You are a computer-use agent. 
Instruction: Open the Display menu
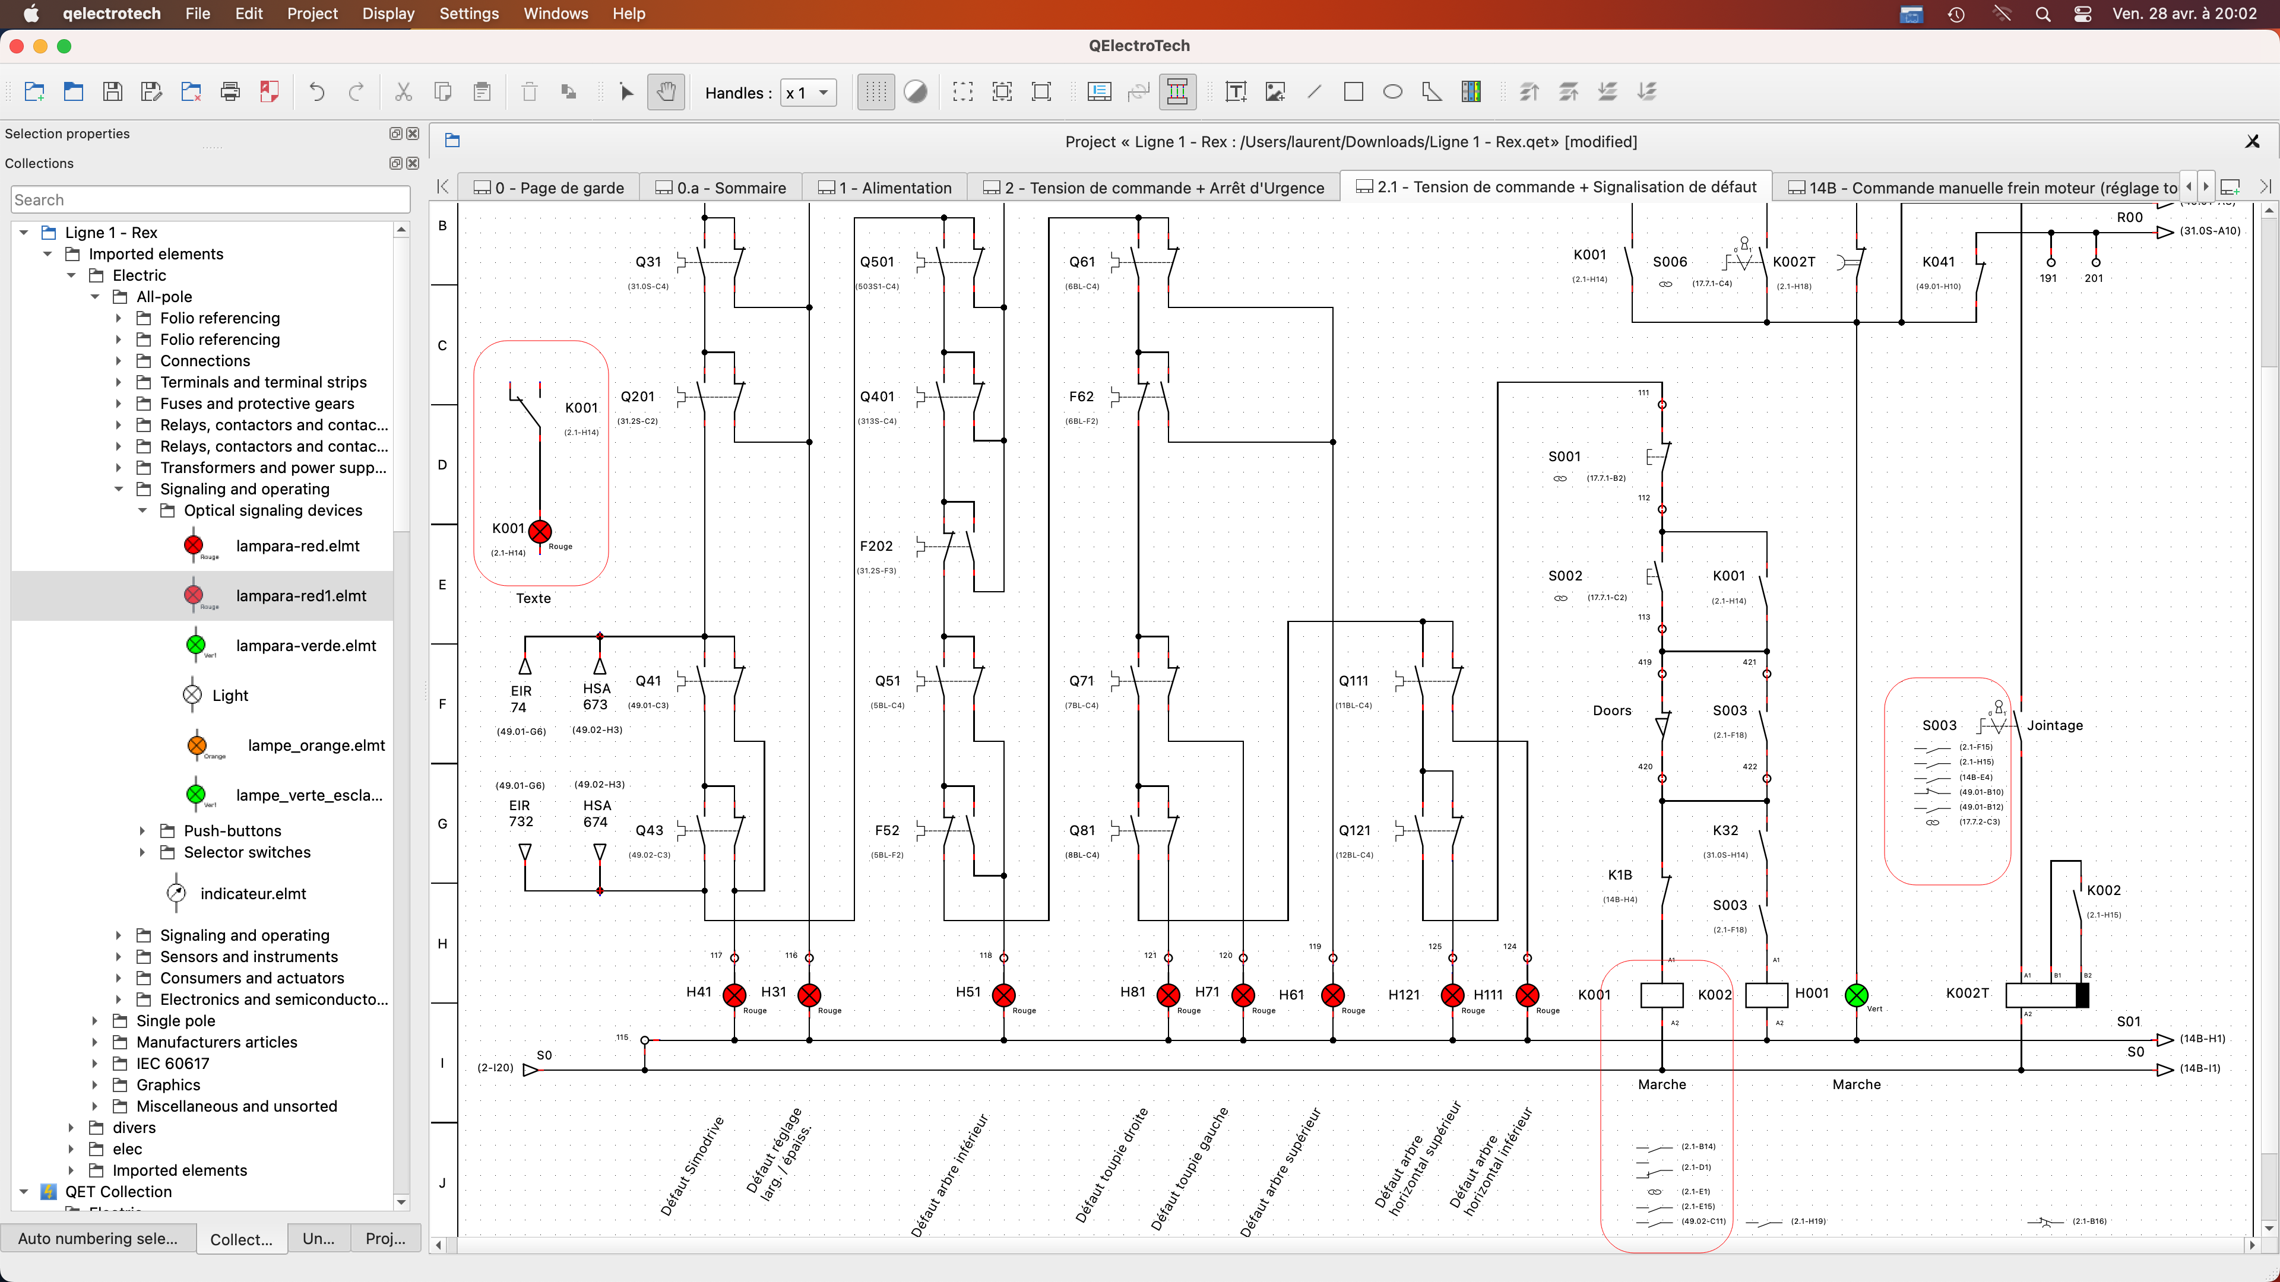[x=388, y=14]
